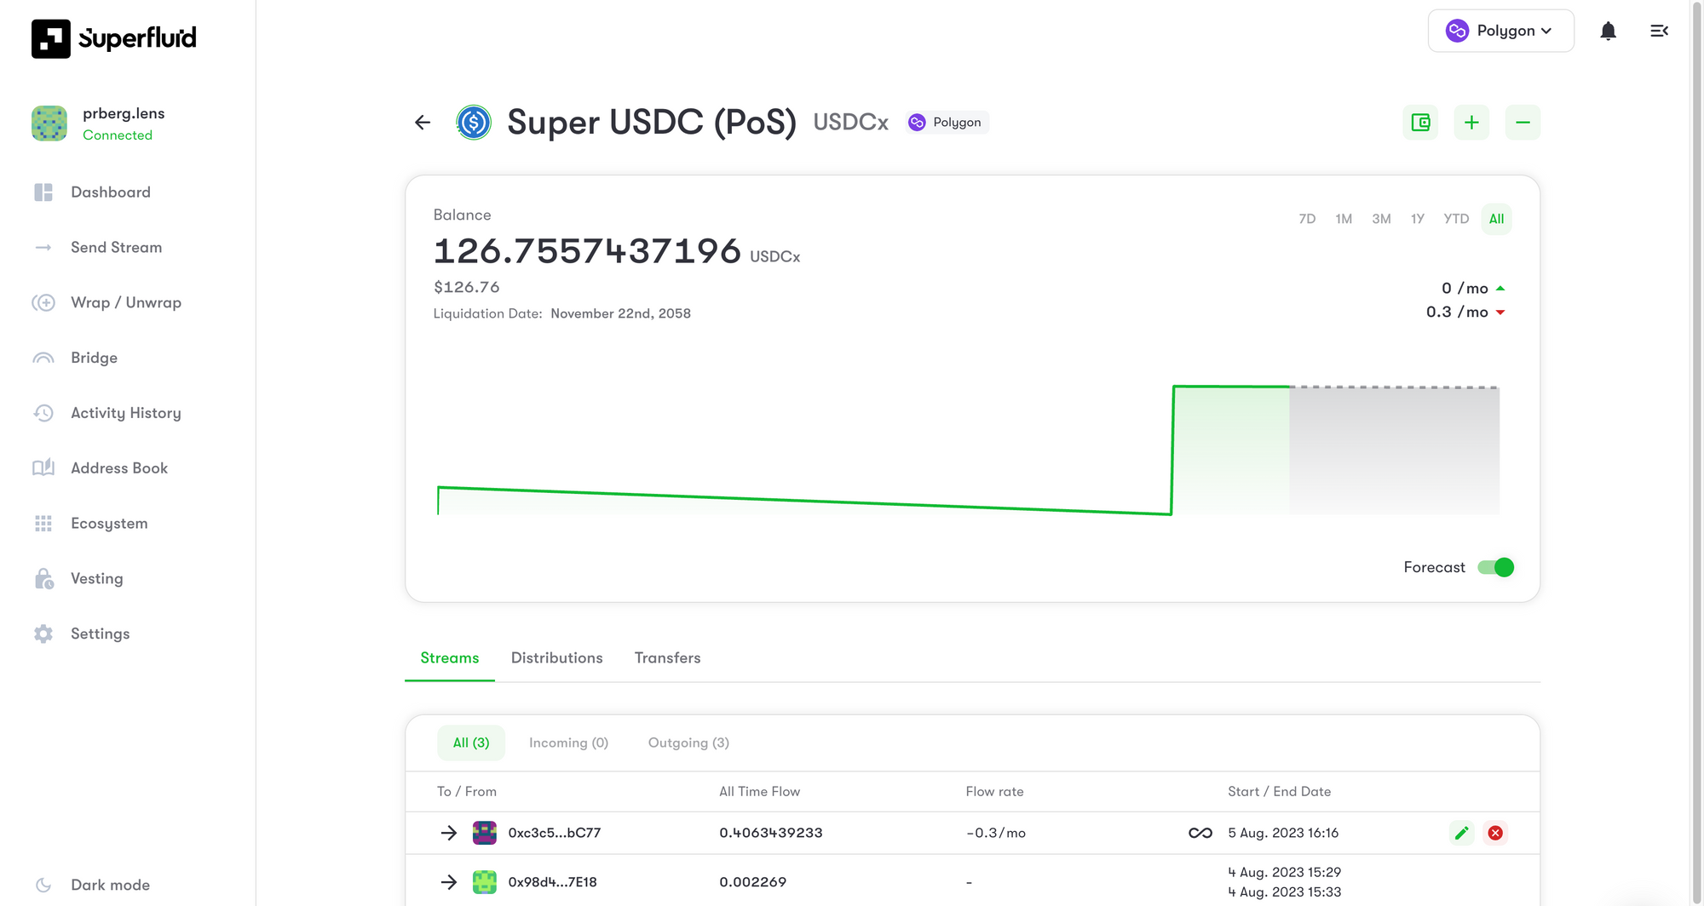The image size is (1704, 906).
Task: Select the 7D time range
Action: point(1307,219)
